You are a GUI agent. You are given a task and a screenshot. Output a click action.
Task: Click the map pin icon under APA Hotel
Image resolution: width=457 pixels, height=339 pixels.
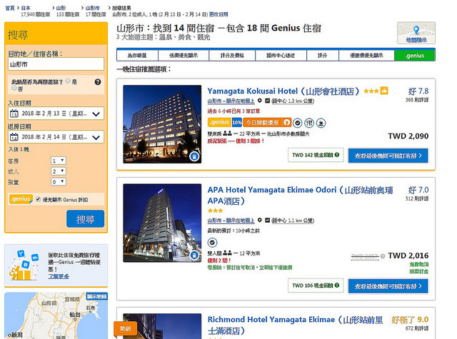[x=260, y=221]
